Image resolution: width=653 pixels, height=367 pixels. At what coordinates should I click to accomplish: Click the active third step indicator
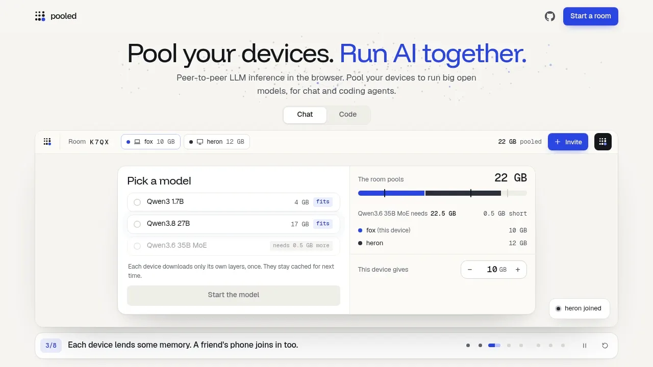(494, 346)
